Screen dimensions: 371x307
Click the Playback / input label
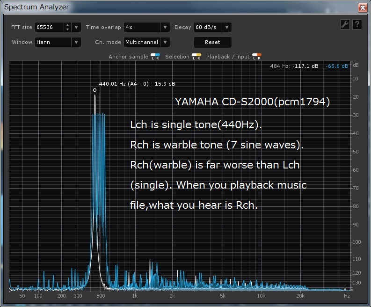[x=228, y=57]
